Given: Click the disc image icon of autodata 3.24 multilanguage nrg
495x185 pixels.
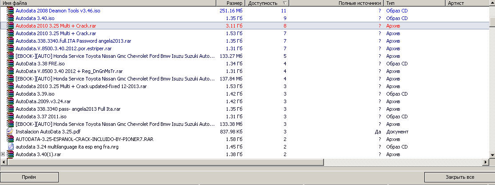Looking at the screenshot, I should click(10, 147).
